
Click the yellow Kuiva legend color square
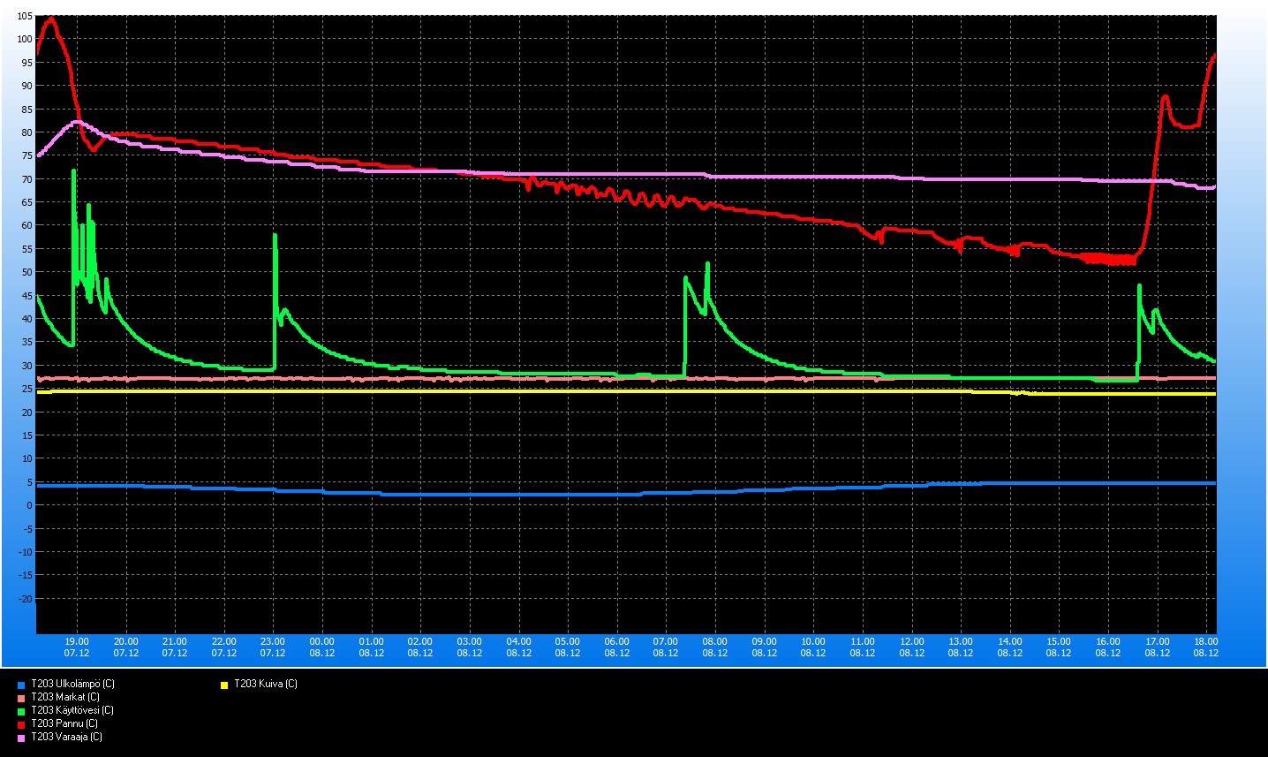[x=224, y=685]
